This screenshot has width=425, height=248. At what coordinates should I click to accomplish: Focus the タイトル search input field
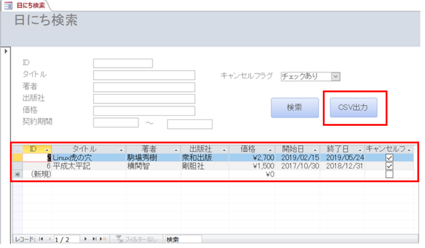tap(144, 75)
